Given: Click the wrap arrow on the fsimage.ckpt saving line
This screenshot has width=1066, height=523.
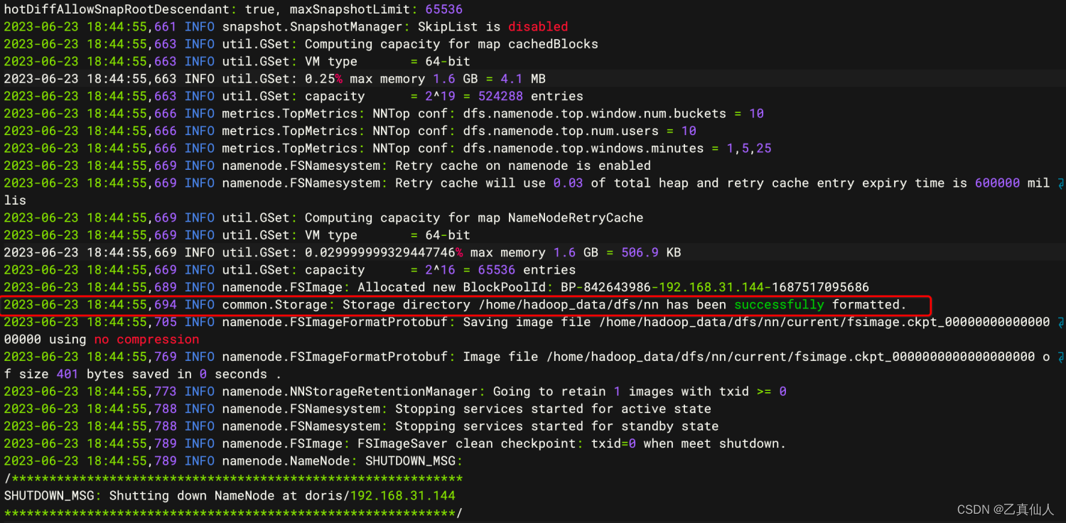Looking at the screenshot, I should 1060,322.
